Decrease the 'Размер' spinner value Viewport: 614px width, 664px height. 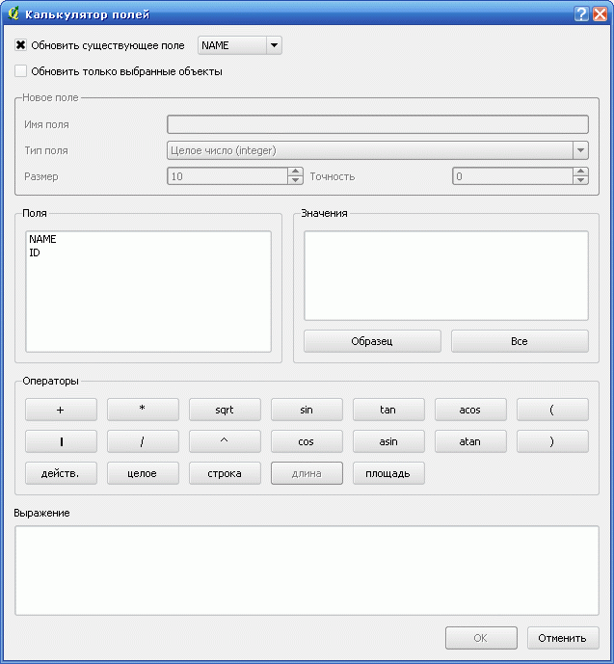(x=295, y=180)
